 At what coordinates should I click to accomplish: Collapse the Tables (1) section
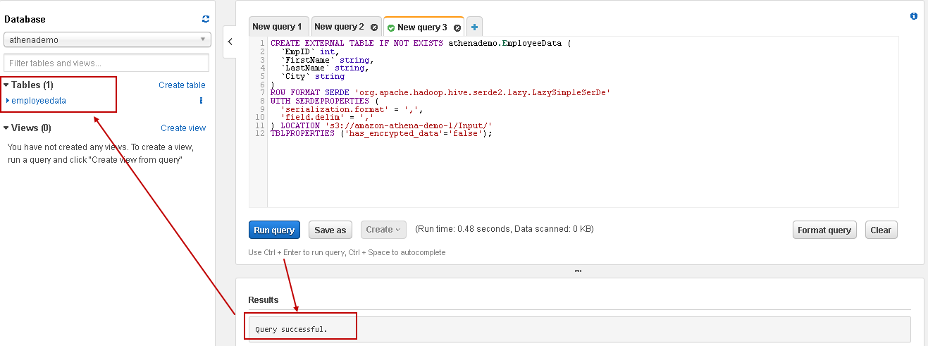7,85
